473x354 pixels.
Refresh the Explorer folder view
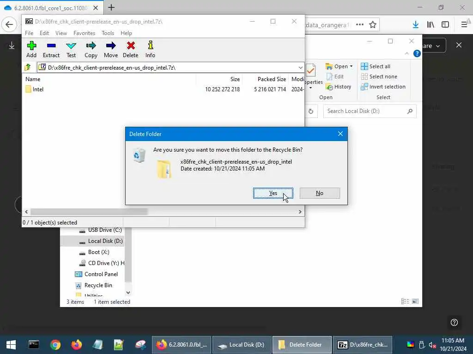(311, 112)
